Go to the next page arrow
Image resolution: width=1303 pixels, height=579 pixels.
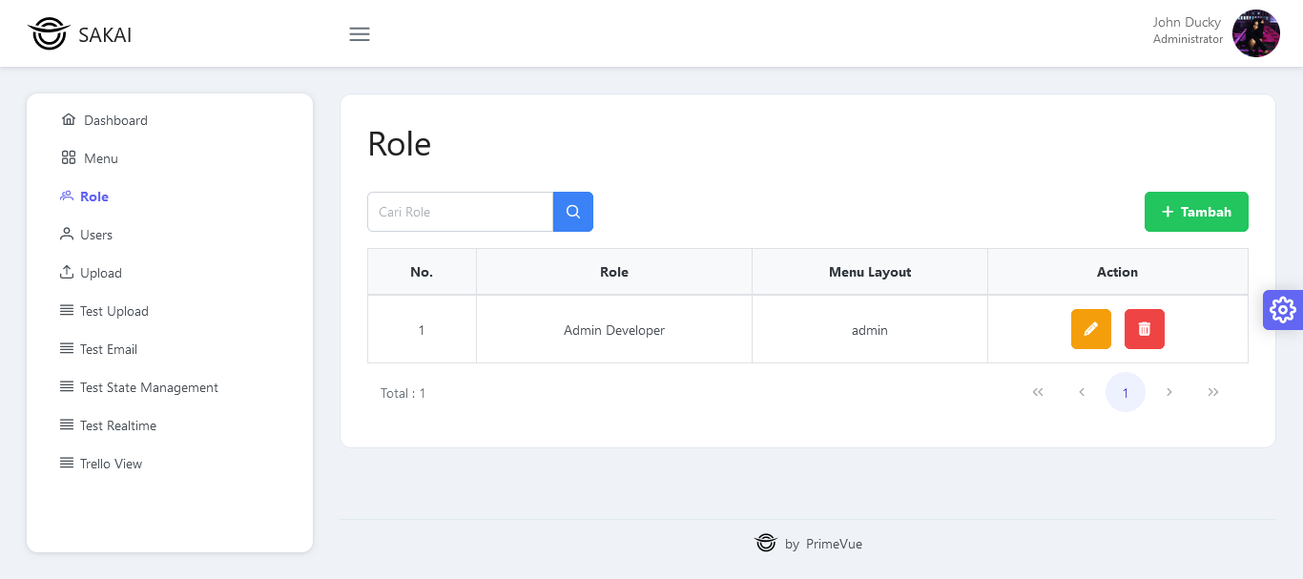pyautogui.click(x=1169, y=392)
